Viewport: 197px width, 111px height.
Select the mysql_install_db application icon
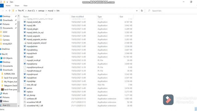click(25, 22)
